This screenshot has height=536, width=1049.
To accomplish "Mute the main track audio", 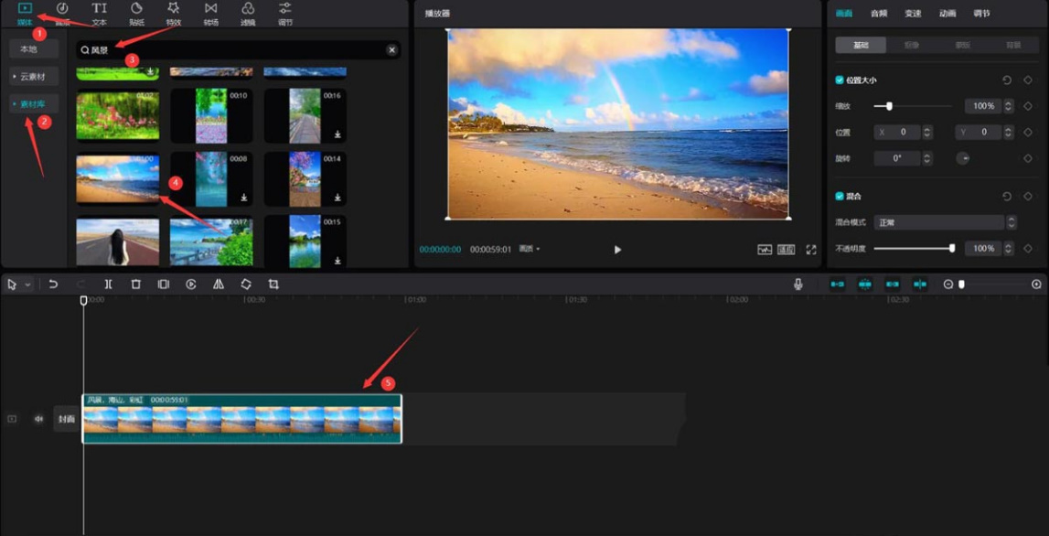I will (x=38, y=419).
